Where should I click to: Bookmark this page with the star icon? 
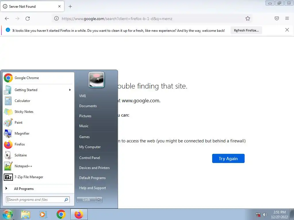pos(248,18)
